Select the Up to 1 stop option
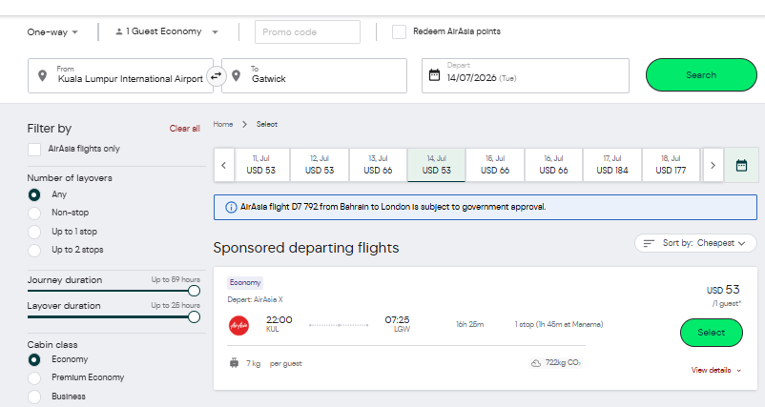 (x=34, y=232)
